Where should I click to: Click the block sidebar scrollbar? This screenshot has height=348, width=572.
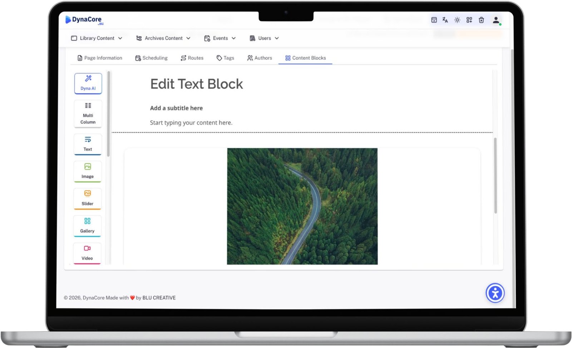point(108,114)
